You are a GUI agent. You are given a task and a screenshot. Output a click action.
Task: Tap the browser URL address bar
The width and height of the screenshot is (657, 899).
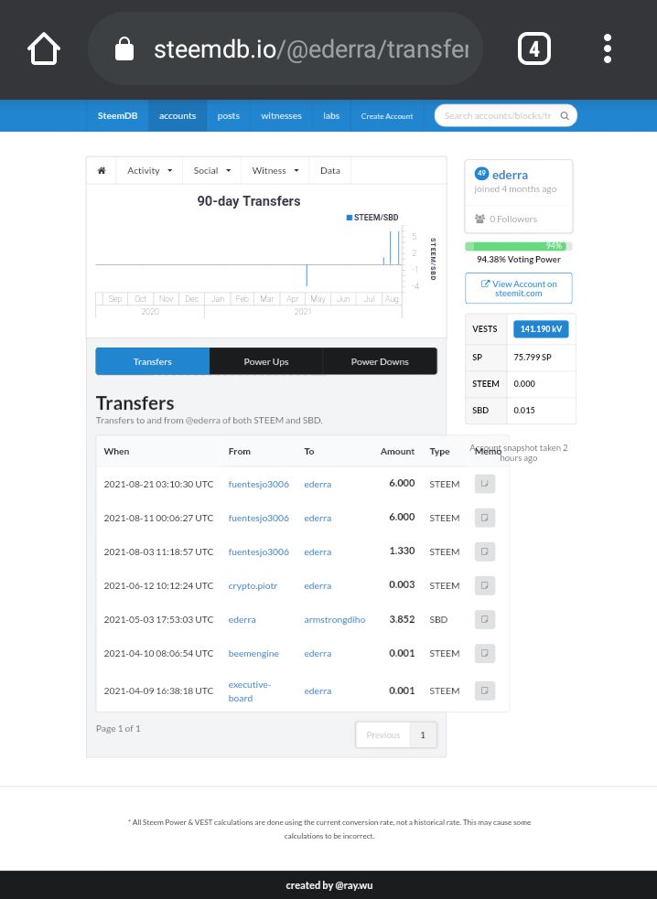coord(285,48)
